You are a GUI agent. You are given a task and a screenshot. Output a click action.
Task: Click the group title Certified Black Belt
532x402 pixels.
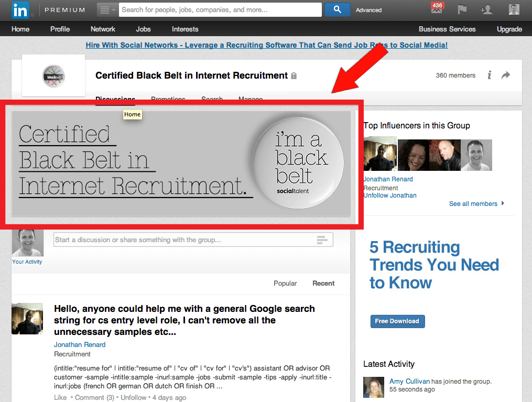pyautogui.click(x=191, y=75)
